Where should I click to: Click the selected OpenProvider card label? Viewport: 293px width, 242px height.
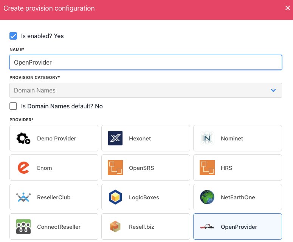pyautogui.click(x=239, y=227)
